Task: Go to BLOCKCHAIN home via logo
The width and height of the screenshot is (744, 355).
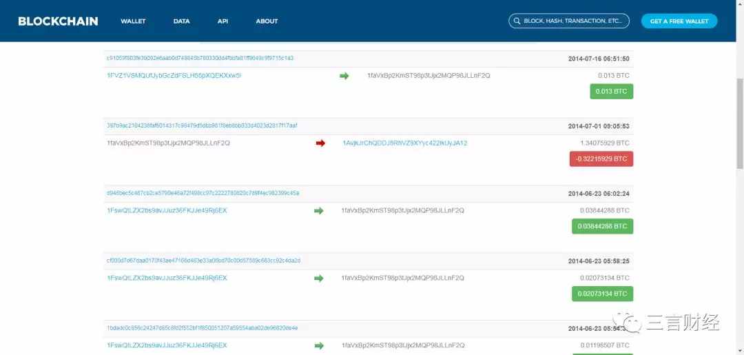Action: (58, 21)
